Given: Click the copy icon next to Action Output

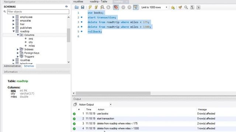Looking at the screenshot, I should coord(75,104).
